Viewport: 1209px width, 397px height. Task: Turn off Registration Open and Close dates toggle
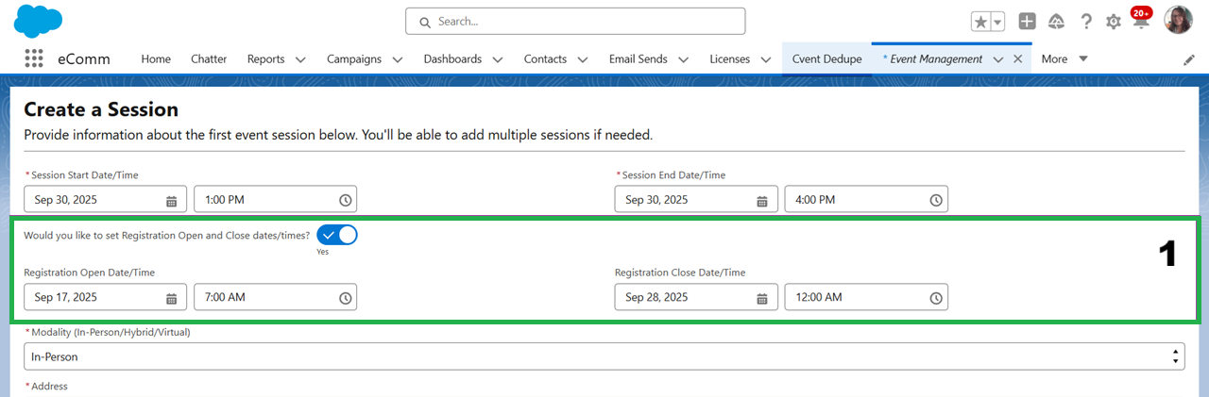(337, 235)
